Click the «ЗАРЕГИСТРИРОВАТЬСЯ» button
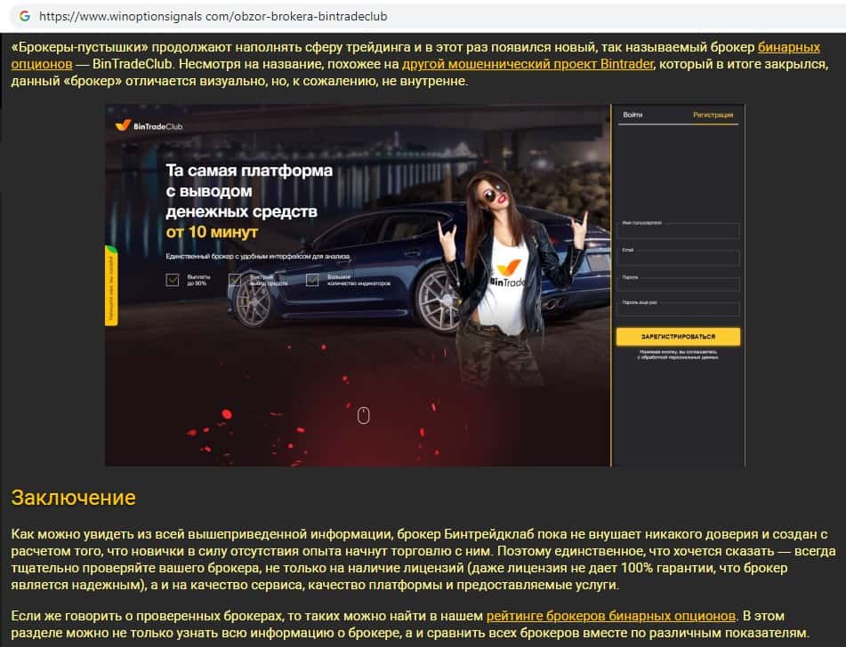The width and height of the screenshot is (846, 647). (678, 337)
